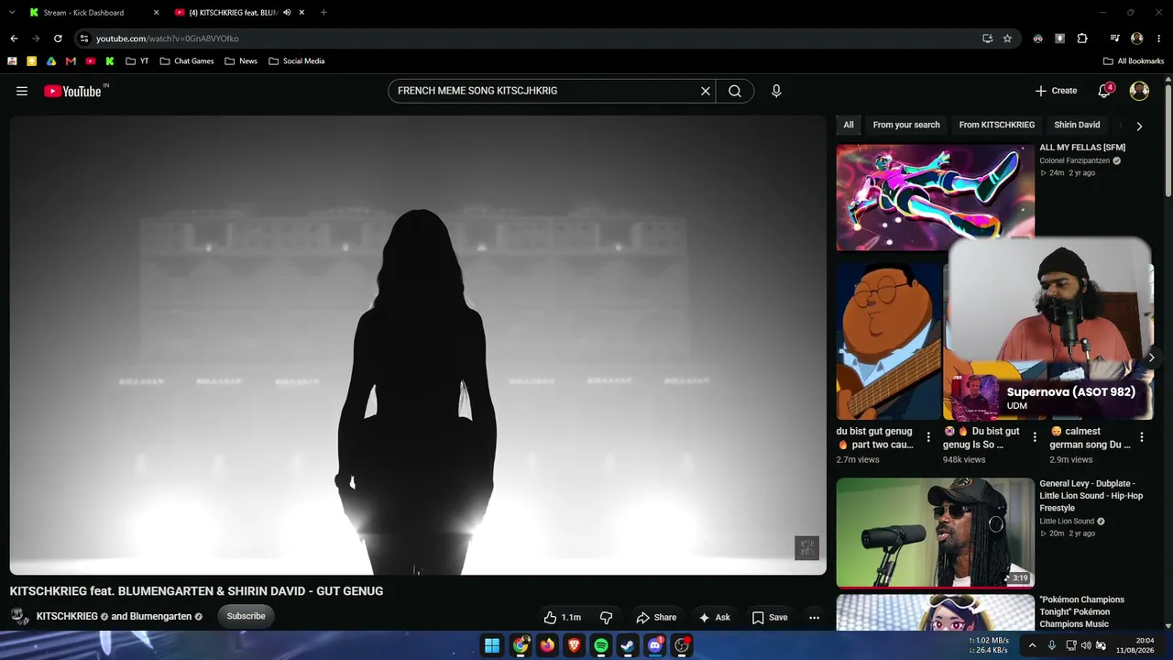Install the YouTube app from address bar

[x=987, y=38]
